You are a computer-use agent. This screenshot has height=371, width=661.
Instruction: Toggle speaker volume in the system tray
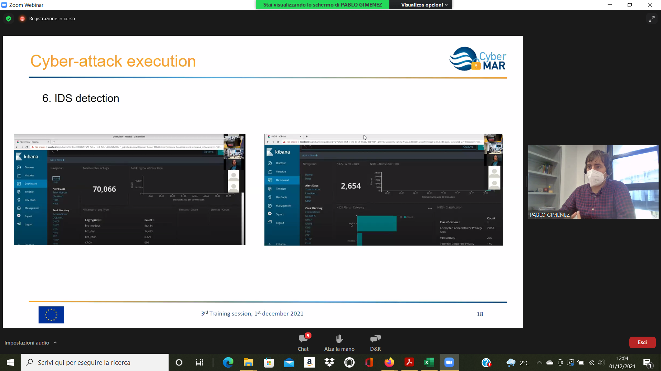tap(601, 362)
